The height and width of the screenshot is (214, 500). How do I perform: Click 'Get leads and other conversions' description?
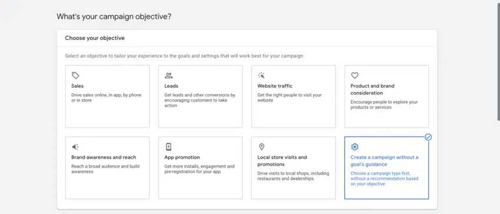[x=200, y=100]
